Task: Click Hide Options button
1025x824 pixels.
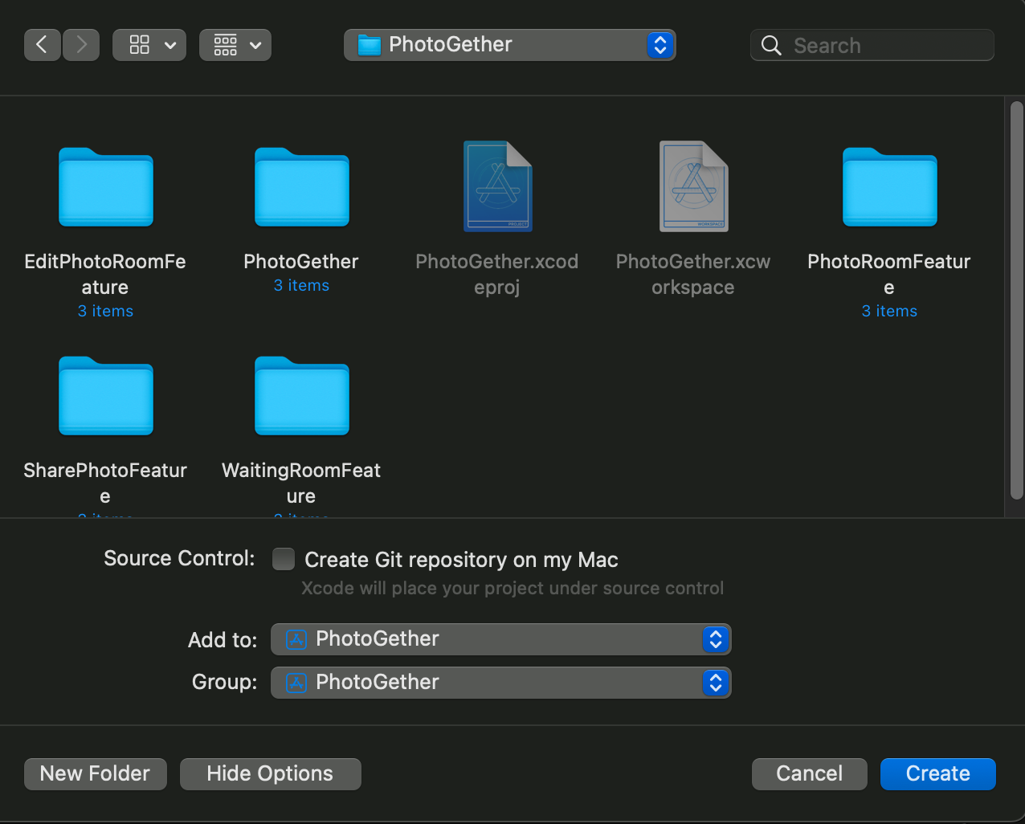Action: (x=270, y=773)
